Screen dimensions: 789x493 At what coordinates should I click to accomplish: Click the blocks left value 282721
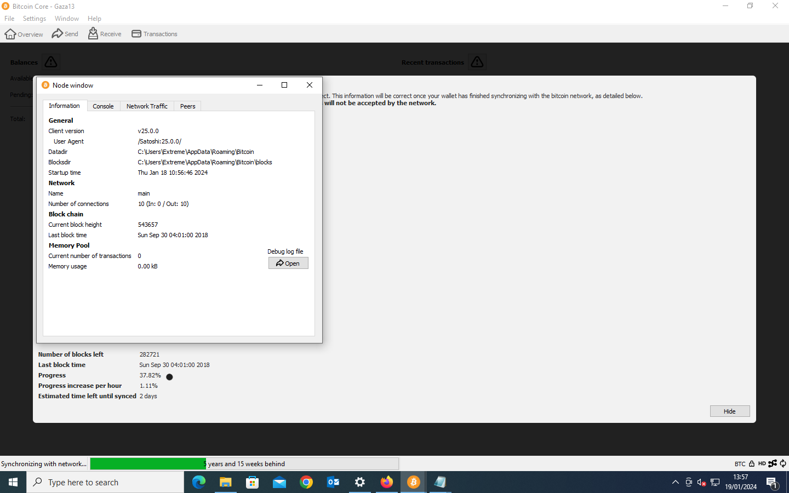point(150,354)
